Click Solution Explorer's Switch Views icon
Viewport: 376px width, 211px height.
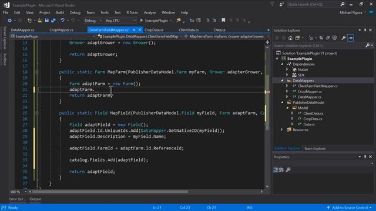(297, 38)
